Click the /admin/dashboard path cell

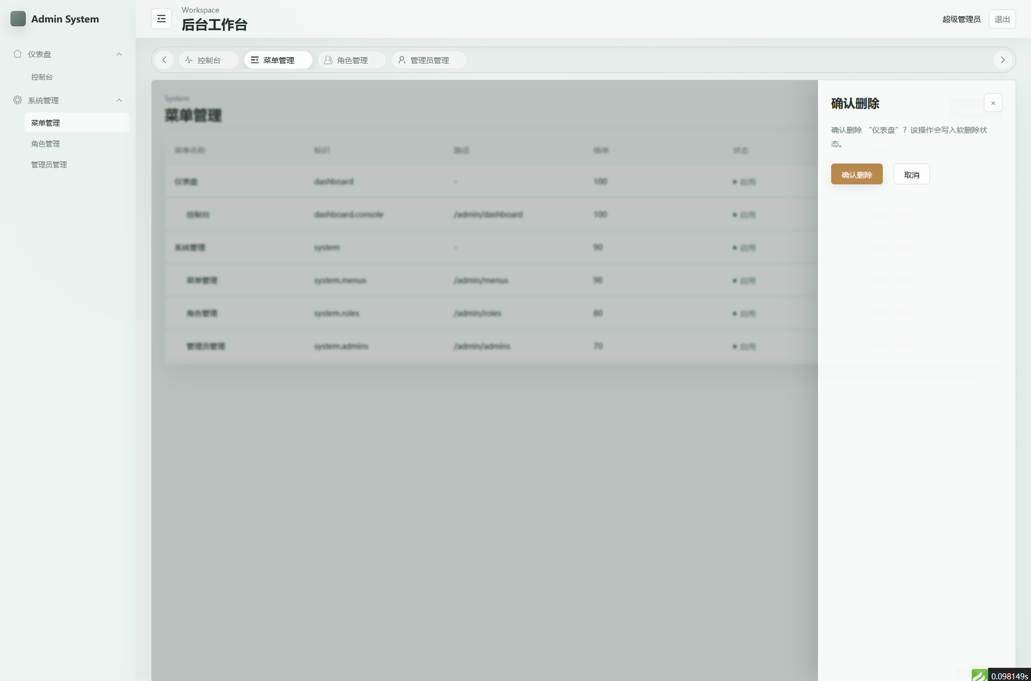click(488, 214)
